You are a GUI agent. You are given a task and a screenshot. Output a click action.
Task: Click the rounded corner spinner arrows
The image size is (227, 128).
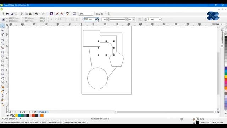tap(97, 19)
